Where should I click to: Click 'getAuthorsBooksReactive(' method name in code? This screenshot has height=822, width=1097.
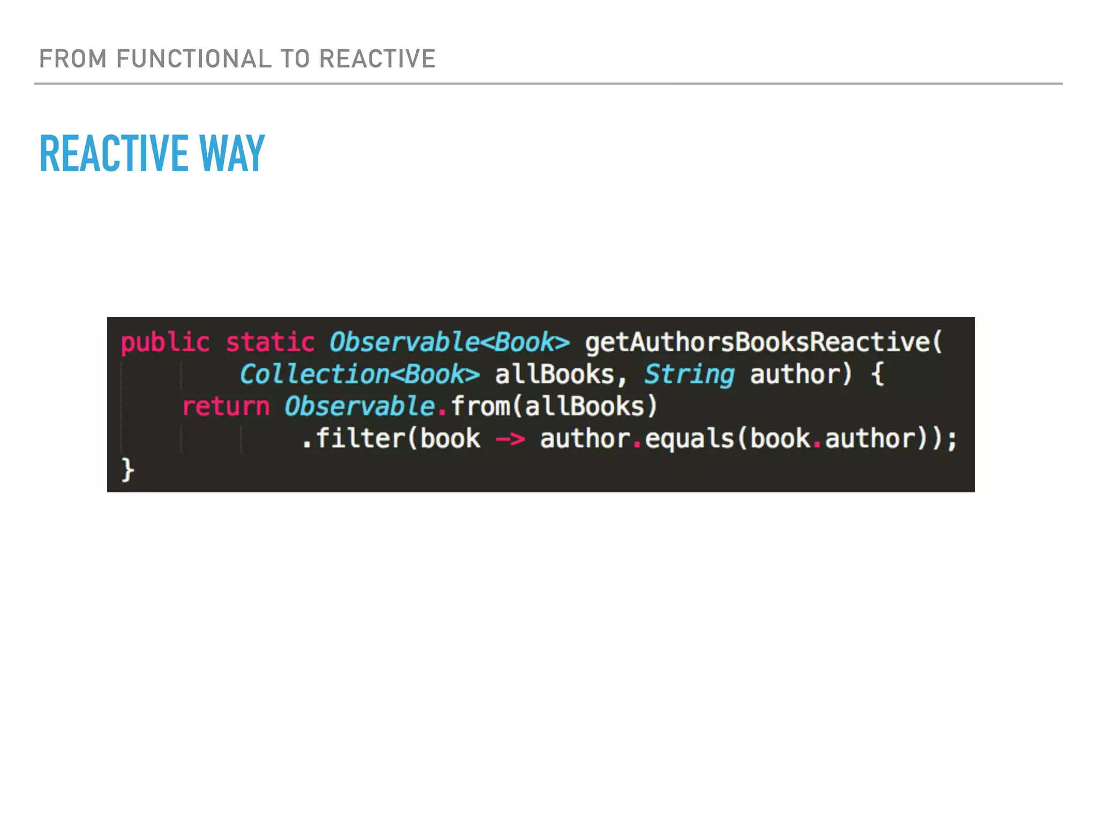[763, 343]
